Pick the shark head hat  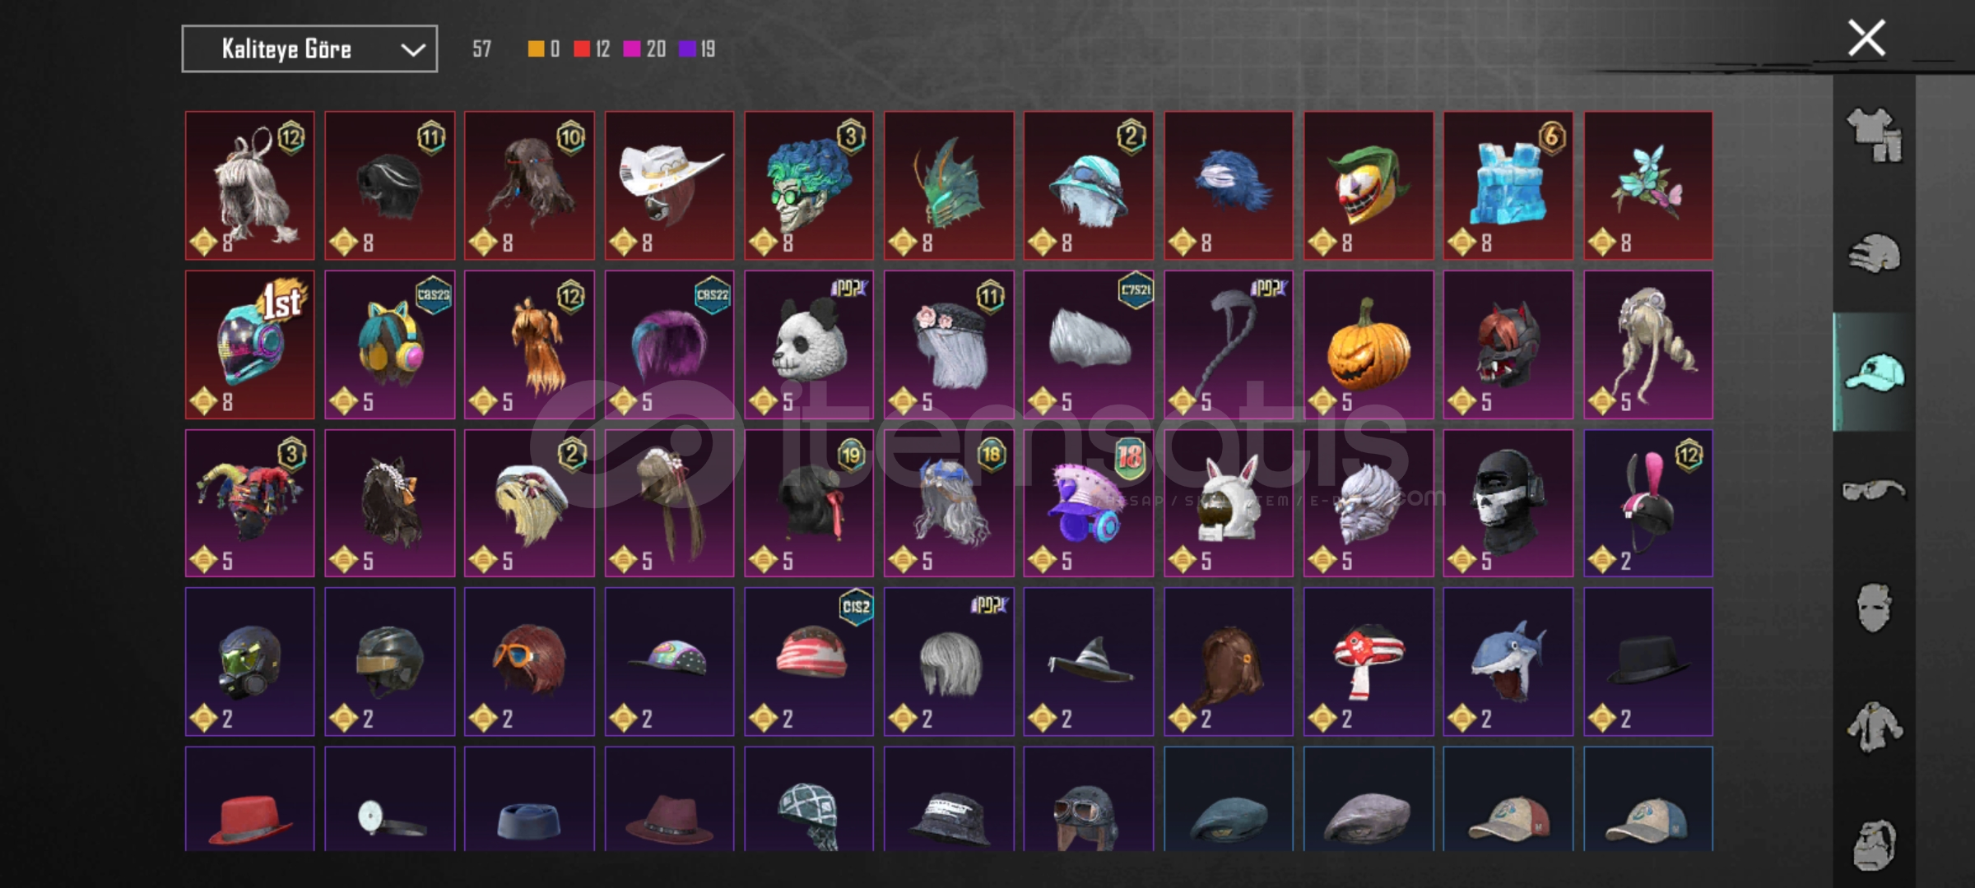point(1508,661)
